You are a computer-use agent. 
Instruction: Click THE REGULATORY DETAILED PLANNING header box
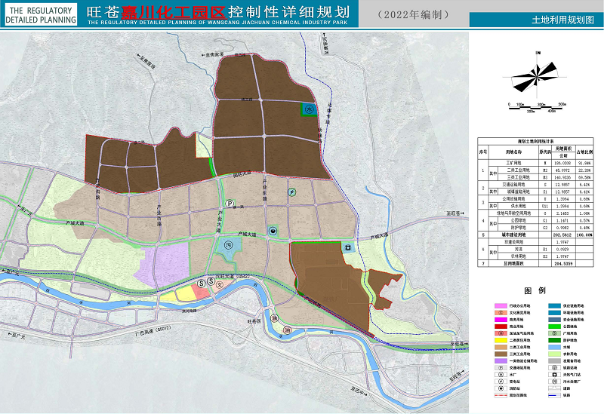click(41, 15)
